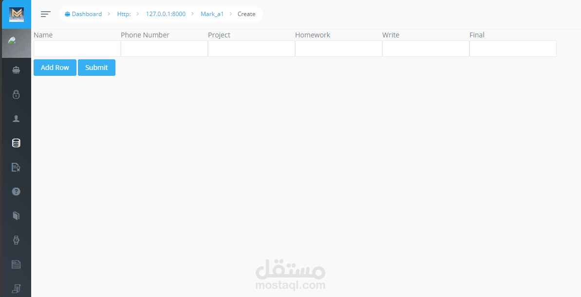This screenshot has width=581, height=297.
Task: Open the user profile icon in sidebar
Action: [x=16, y=118]
